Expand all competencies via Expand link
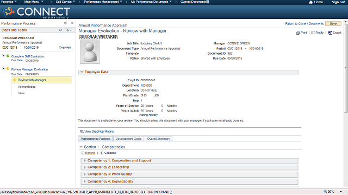The height and width of the screenshot is (195, 348). (x=90, y=153)
